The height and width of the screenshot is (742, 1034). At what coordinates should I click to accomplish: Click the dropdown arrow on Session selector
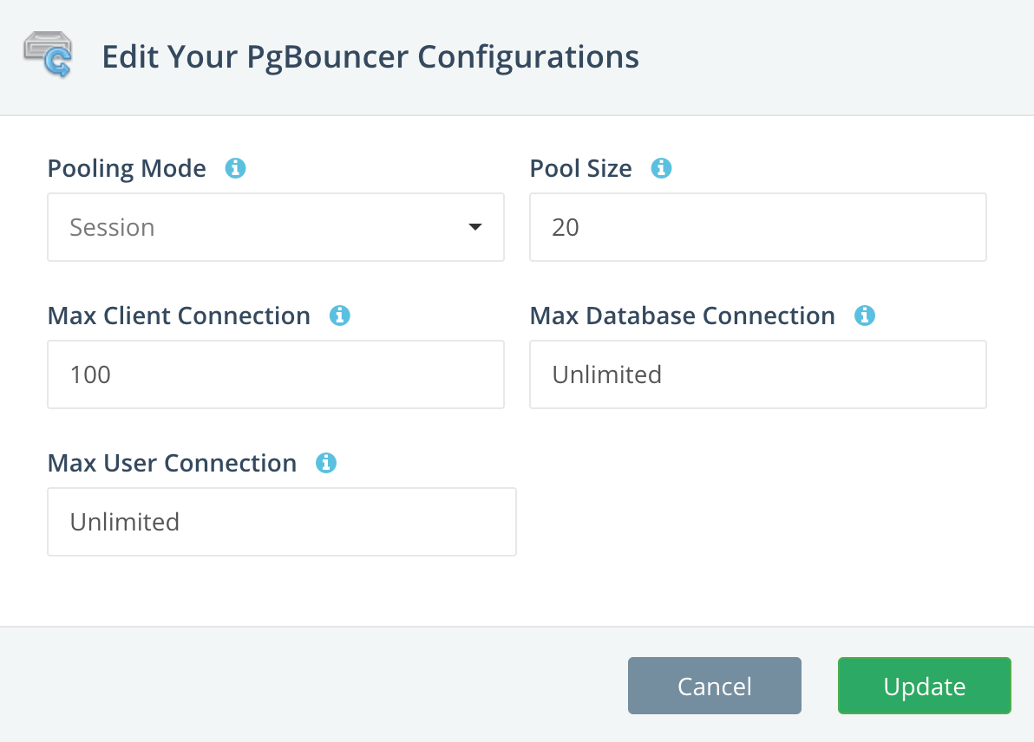point(475,227)
